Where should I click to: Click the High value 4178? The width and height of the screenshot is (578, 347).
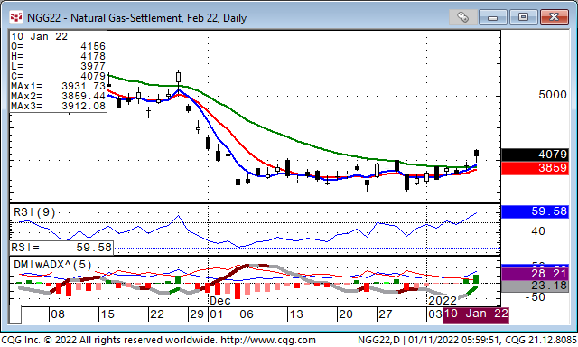(93, 56)
